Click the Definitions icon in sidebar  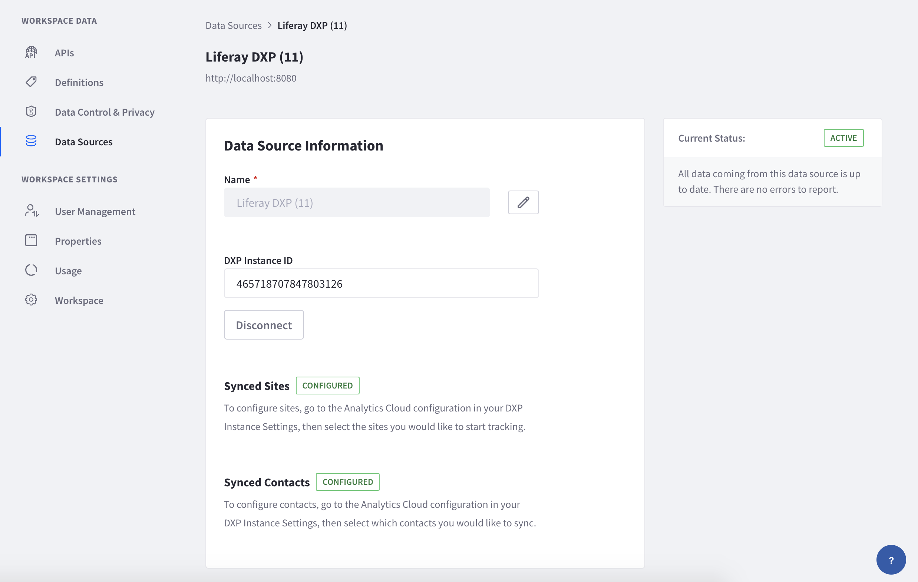pos(32,82)
